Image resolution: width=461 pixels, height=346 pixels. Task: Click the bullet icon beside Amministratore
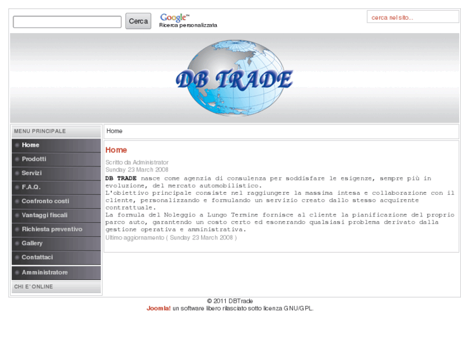tap(17, 273)
